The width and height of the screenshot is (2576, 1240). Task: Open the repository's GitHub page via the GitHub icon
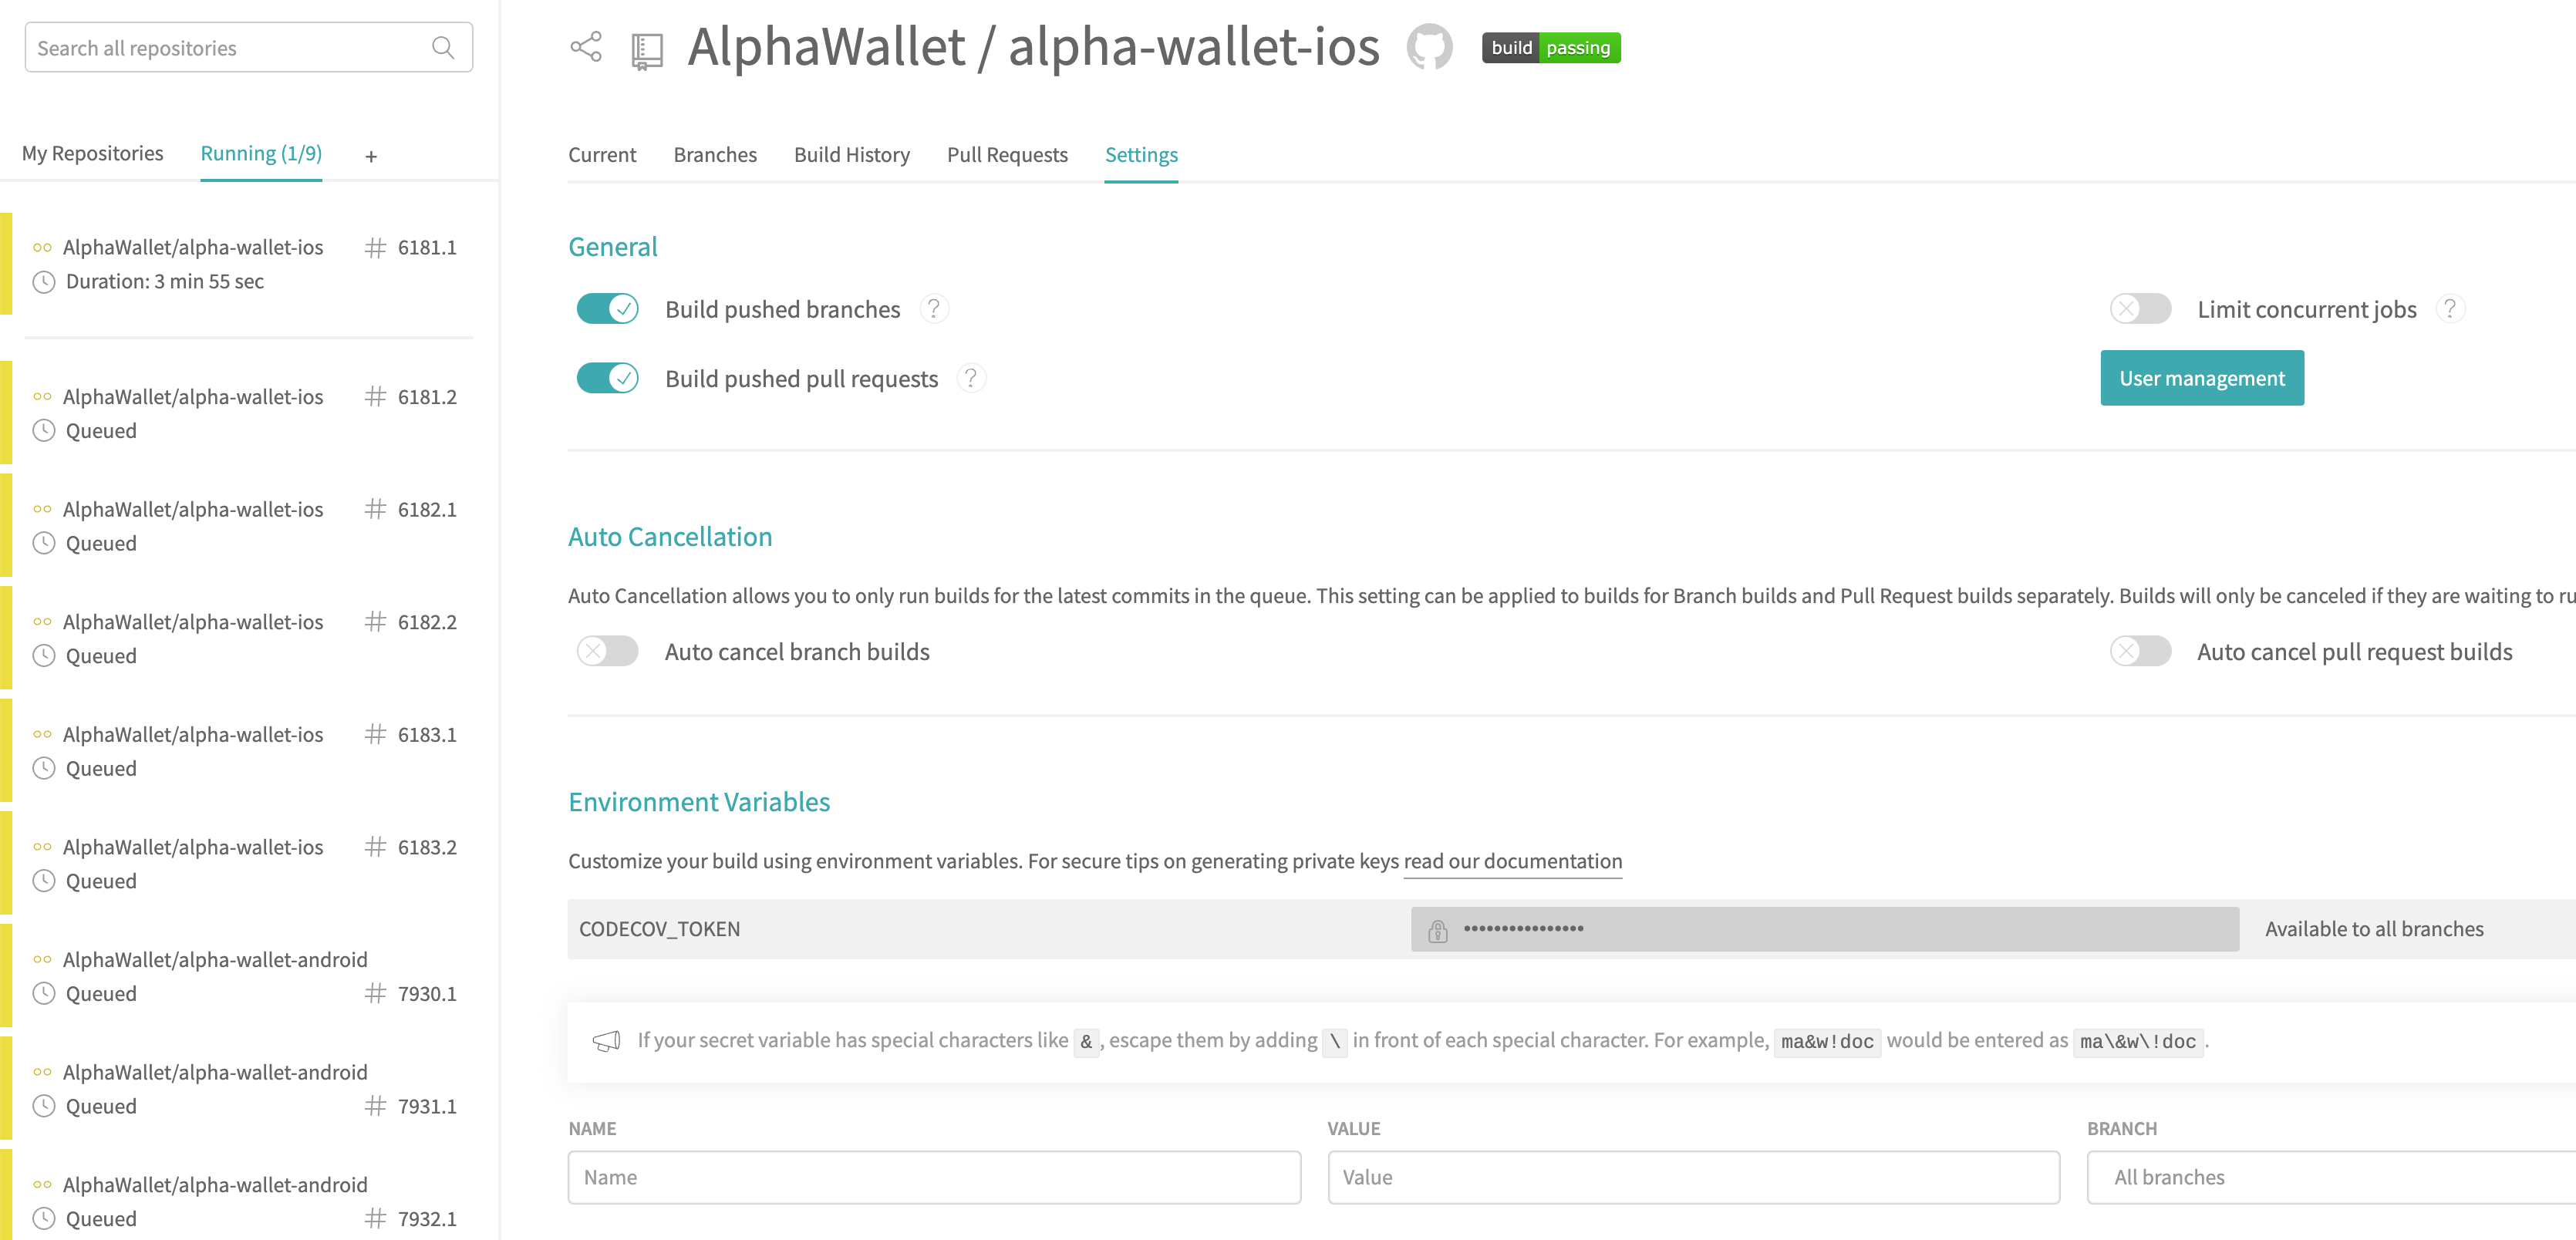1429,47
